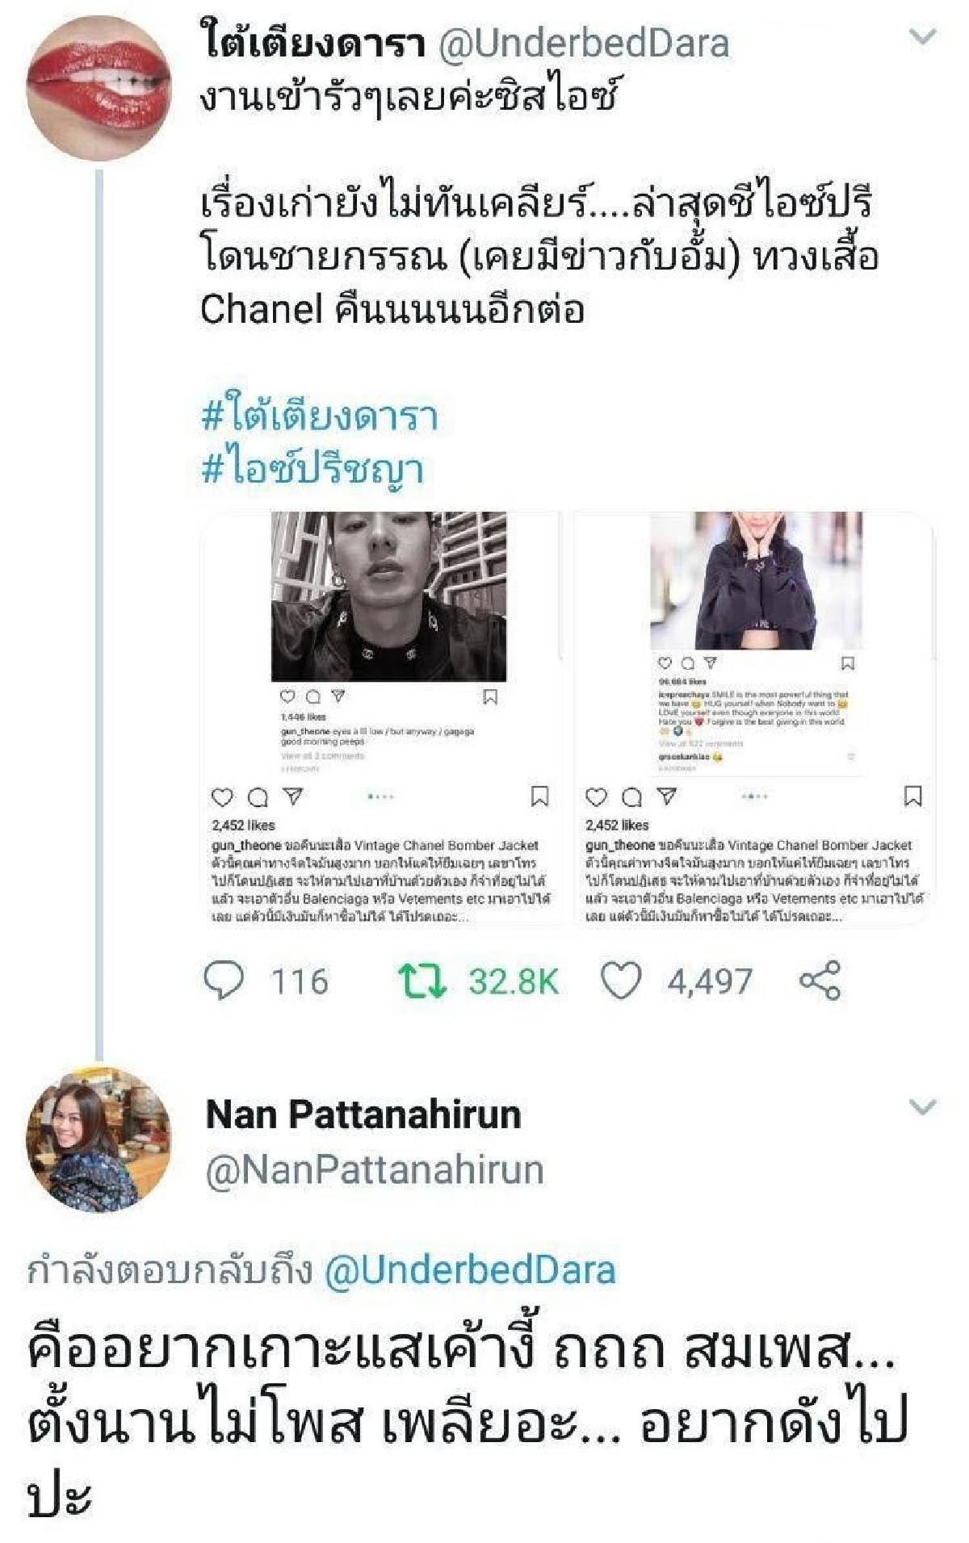Click the save bookmark on the right embedded post

[848, 663]
